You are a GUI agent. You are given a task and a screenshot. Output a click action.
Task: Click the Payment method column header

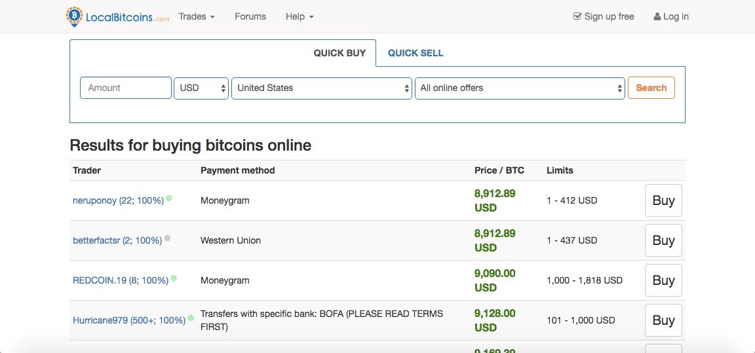(238, 170)
